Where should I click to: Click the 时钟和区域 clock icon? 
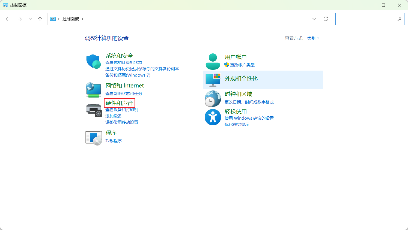coord(213,98)
